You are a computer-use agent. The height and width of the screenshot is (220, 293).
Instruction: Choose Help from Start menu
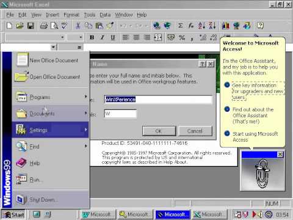50,163
